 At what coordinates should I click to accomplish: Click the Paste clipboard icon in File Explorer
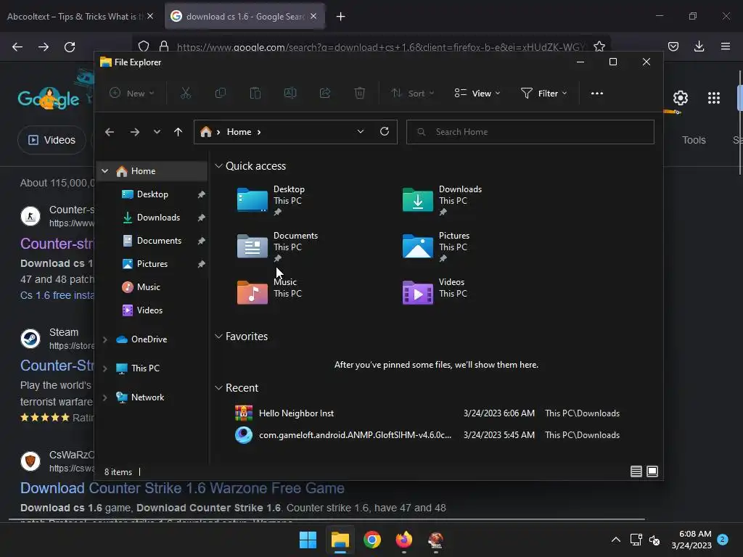pyautogui.click(x=255, y=94)
